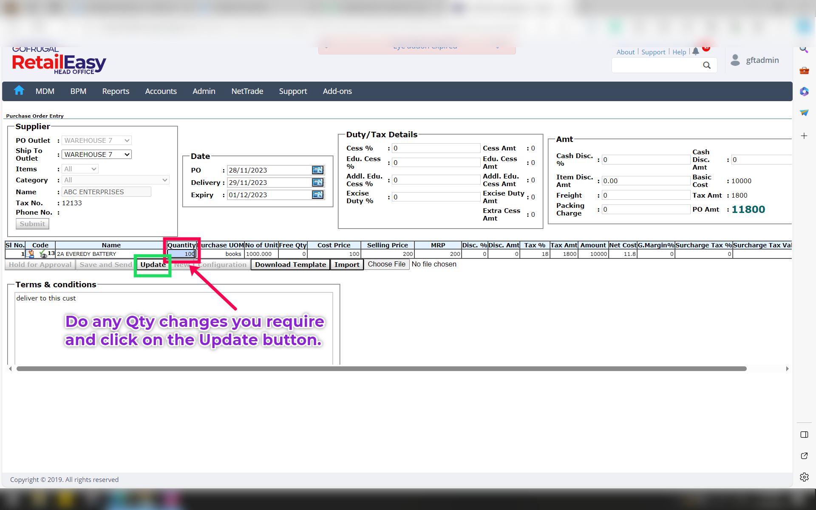Expand the Items dropdown
Screen dimensions: 816x510
[80, 169]
